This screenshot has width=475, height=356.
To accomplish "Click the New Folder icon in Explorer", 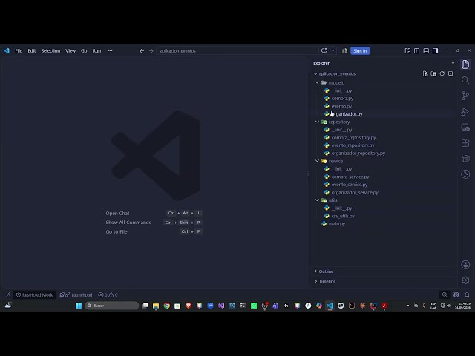I will click(x=433, y=73).
